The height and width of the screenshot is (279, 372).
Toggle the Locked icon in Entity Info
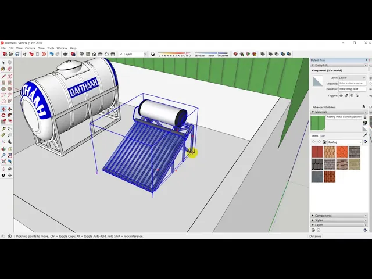click(x=347, y=95)
